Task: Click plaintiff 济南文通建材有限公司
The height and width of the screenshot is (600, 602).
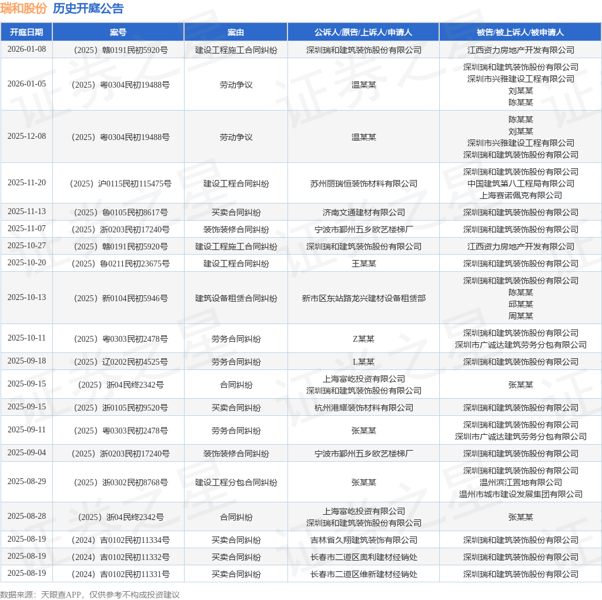Action: [x=363, y=212]
